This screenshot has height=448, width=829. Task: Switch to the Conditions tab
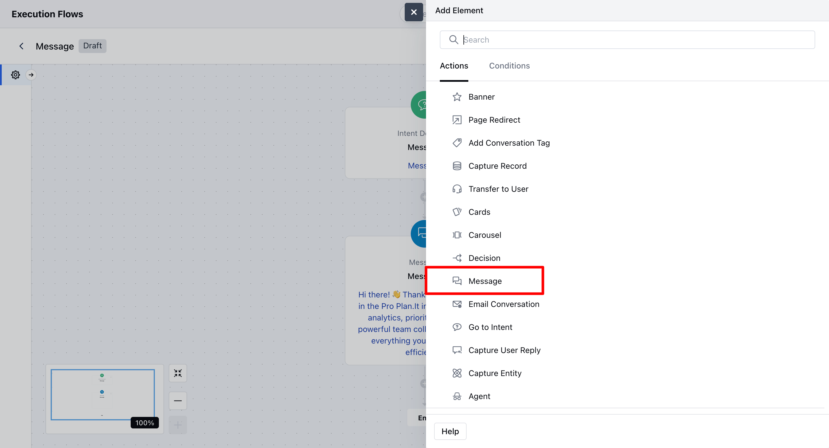[x=509, y=66]
